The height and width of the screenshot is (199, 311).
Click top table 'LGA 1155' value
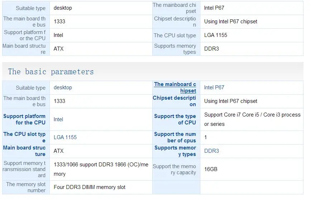[x=216, y=35]
